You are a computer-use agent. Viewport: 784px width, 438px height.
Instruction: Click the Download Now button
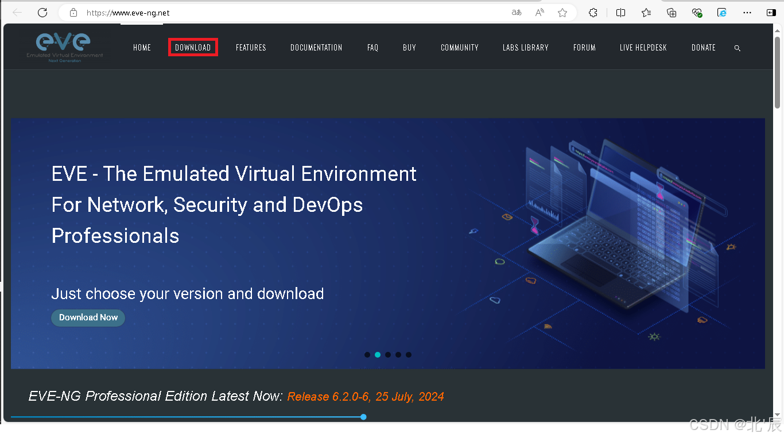point(88,317)
